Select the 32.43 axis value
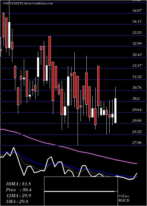 pyautogui.click(x=137, y=54)
